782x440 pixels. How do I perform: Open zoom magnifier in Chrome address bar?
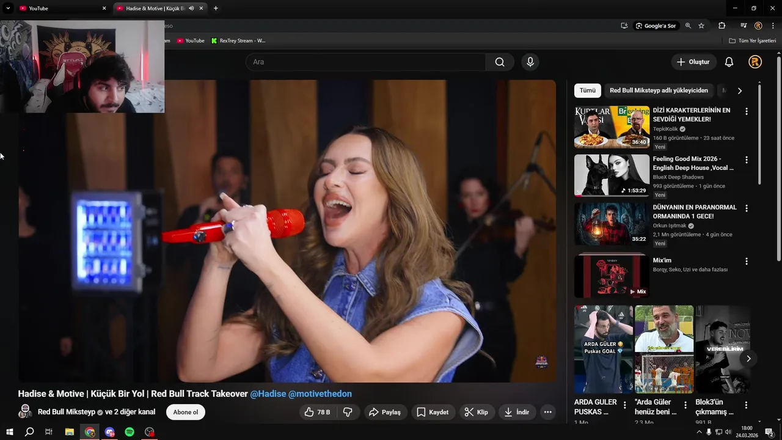[x=688, y=26]
